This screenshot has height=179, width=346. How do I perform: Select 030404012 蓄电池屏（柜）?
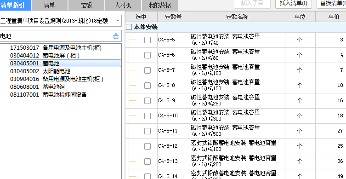45,56
